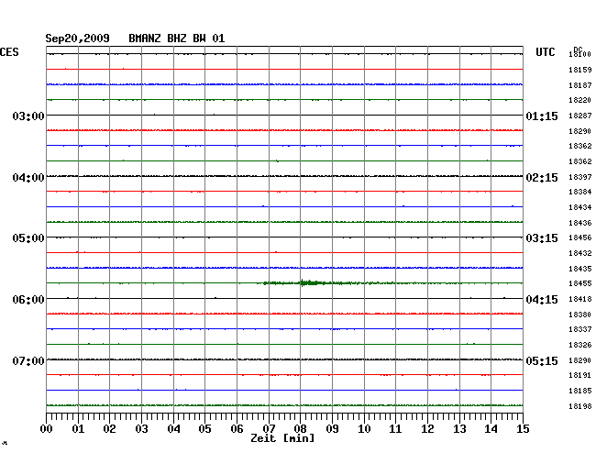Image resolution: width=596 pixels, height=453 pixels.
Task: Click the 06:00 local time label
Action: pos(28,300)
